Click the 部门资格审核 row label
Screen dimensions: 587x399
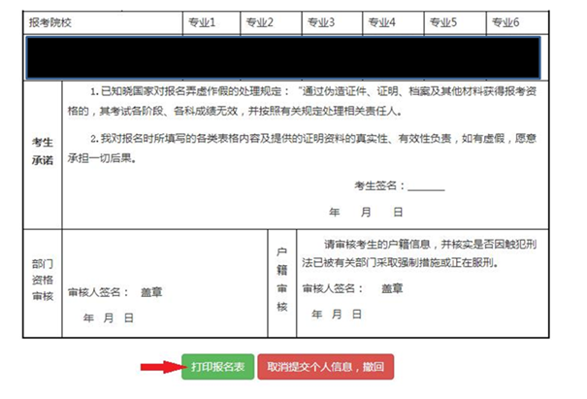coord(42,282)
